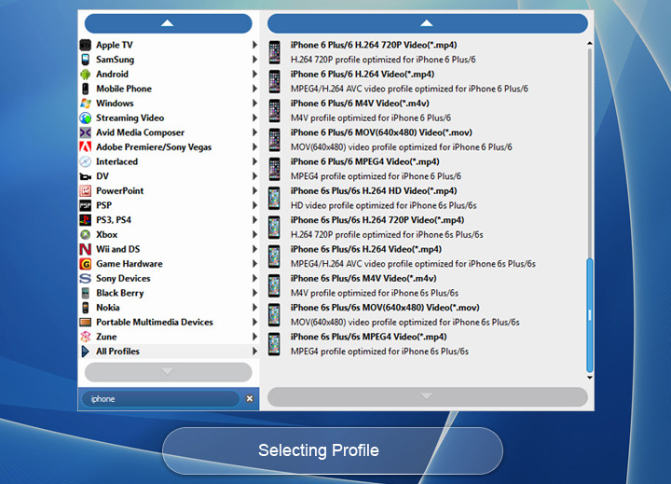
Task: Choose iPhone 6s Plus/6s H.264 720P Video(*.mp4)
Action: pyautogui.click(x=427, y=228)
